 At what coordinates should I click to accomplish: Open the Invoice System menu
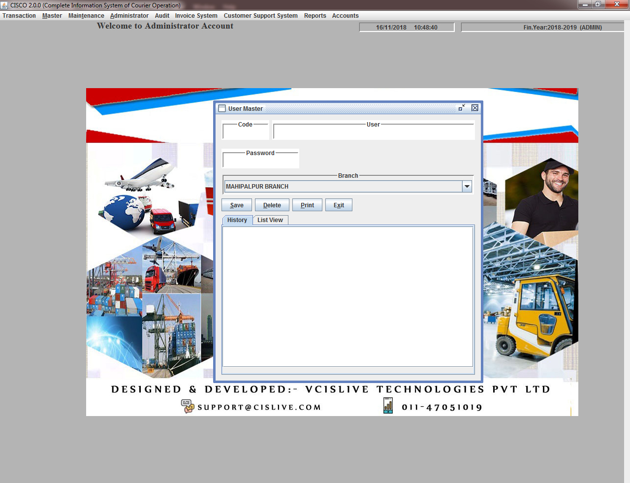196,16
